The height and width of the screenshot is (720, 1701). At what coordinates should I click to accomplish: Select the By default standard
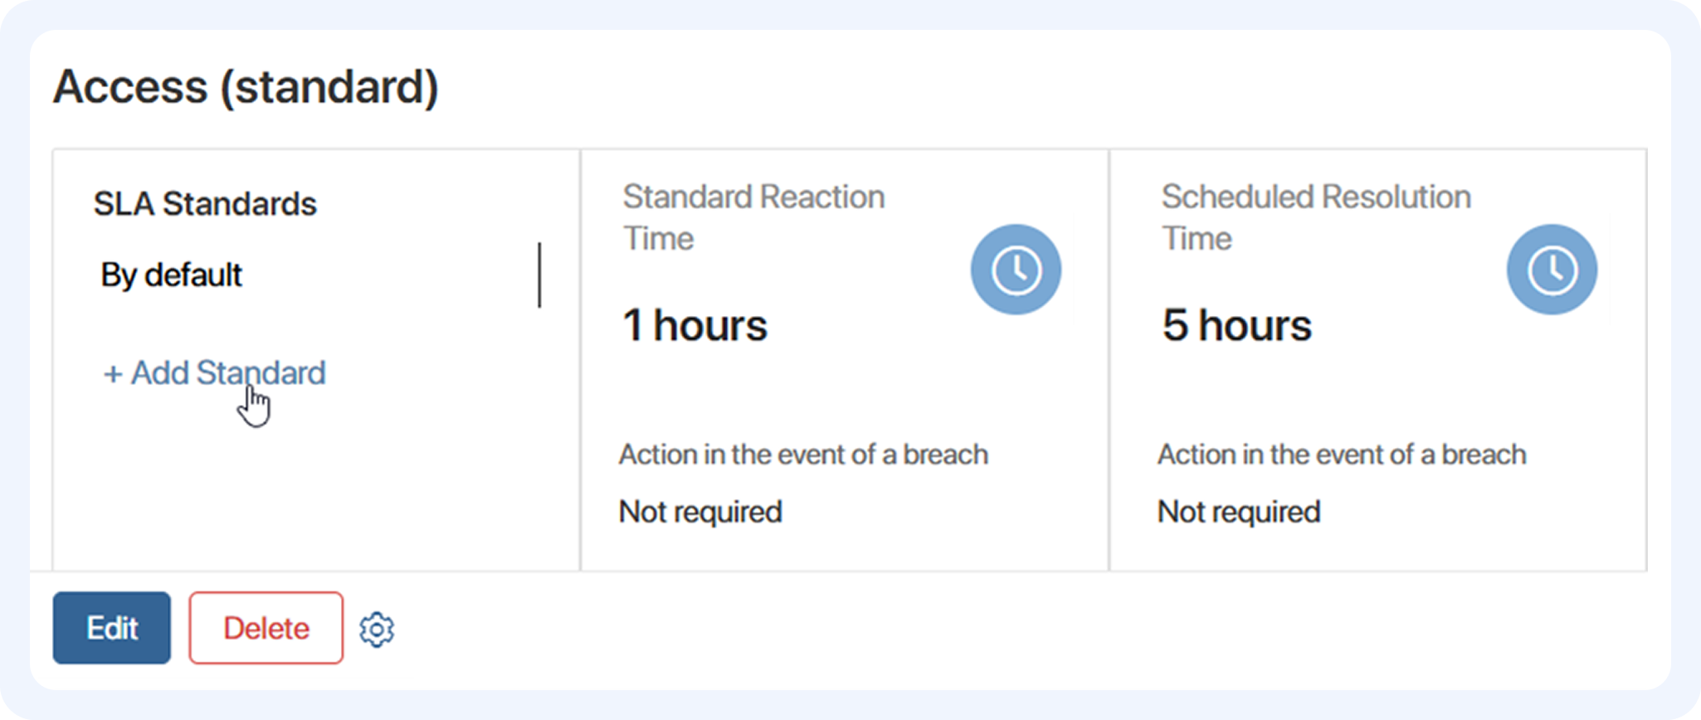tap(172, 275)
